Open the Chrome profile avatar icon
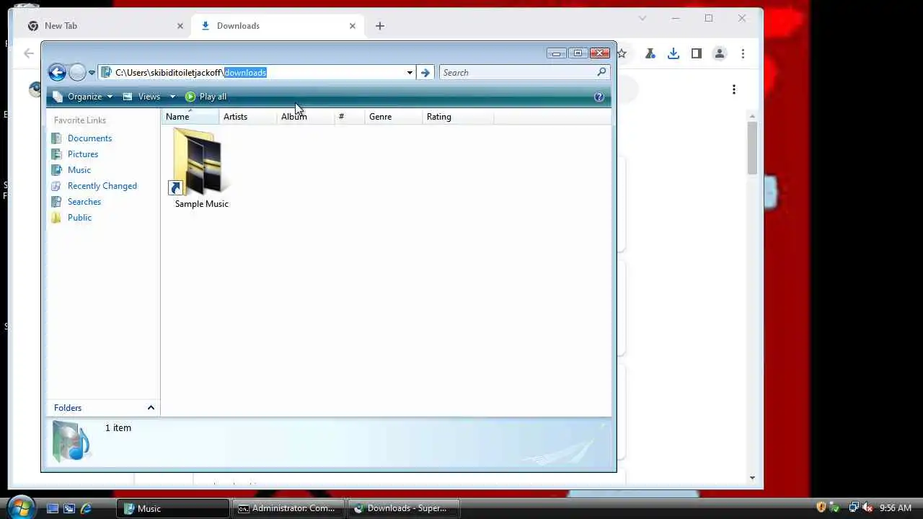 tap(720, 53)
